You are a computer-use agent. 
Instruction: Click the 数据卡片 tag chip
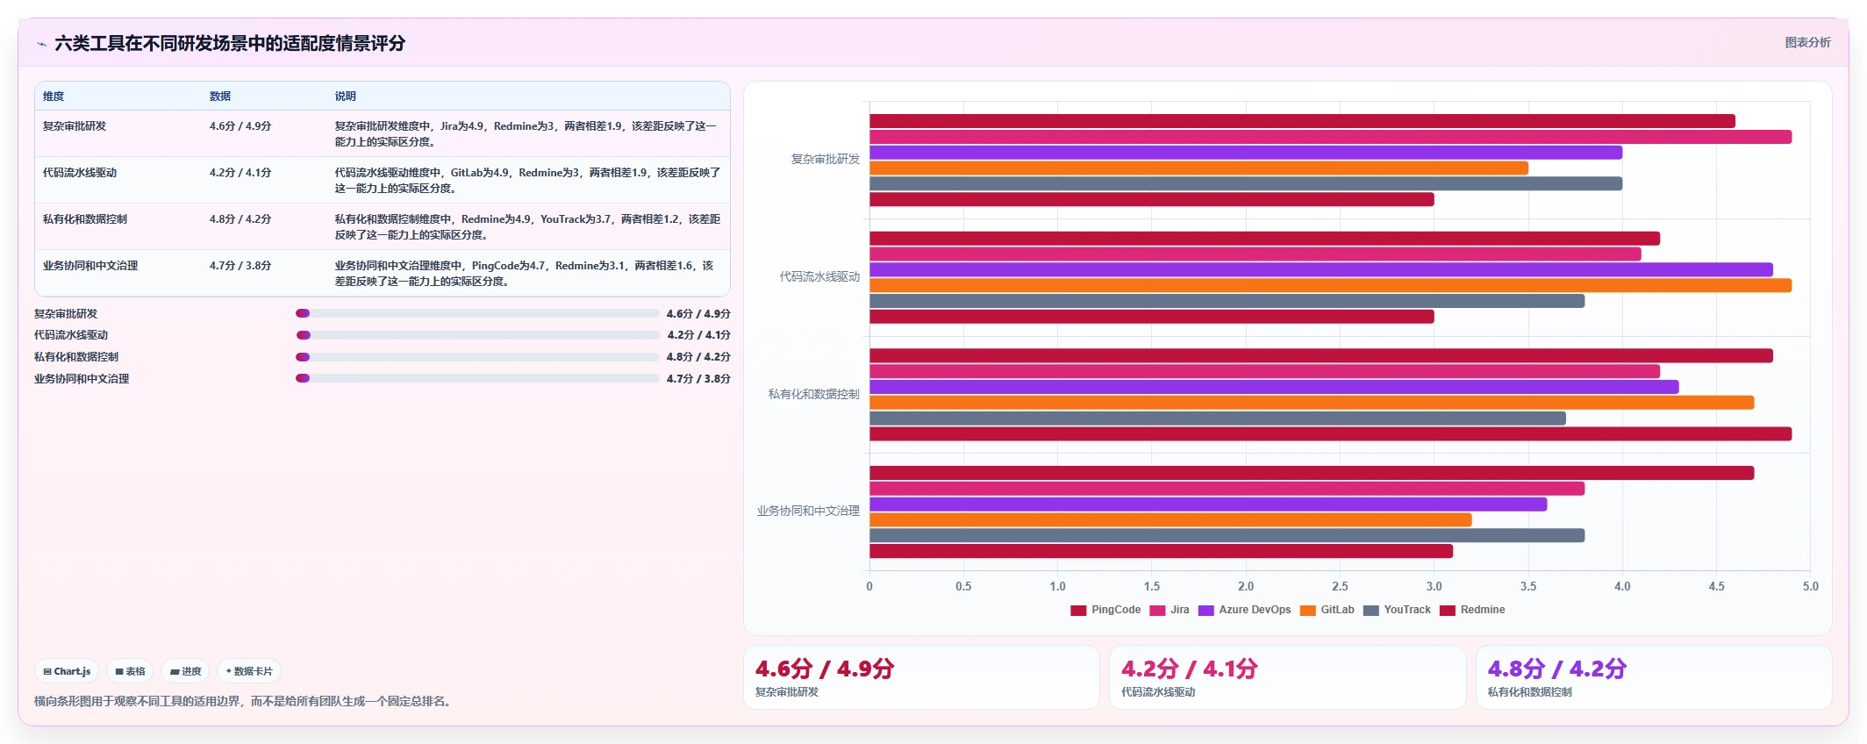click(249, 671)
